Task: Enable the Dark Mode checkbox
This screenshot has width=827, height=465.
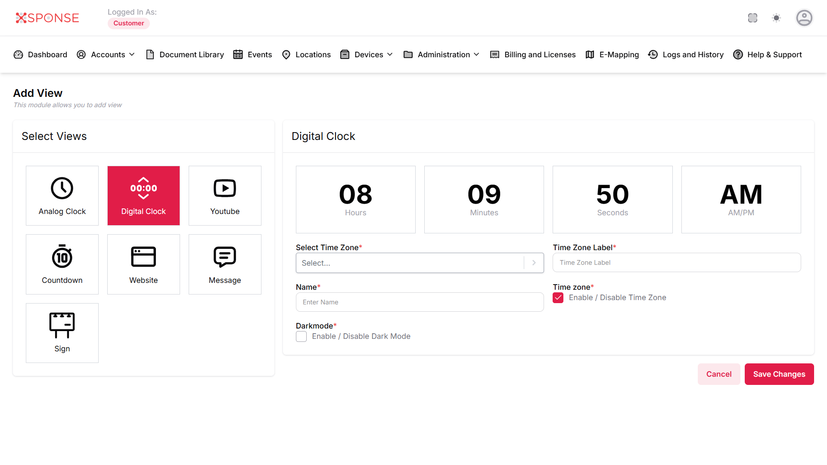Action: 302,337
